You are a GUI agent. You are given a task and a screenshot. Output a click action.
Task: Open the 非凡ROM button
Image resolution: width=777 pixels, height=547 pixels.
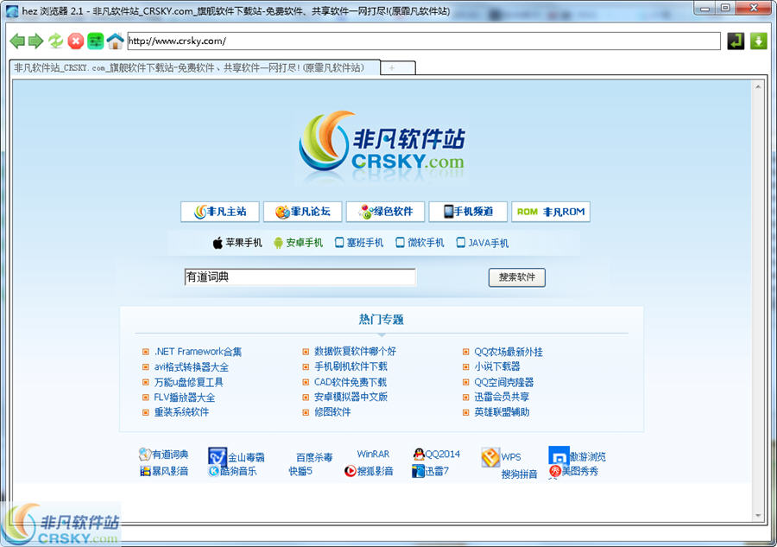click(551, 212)
